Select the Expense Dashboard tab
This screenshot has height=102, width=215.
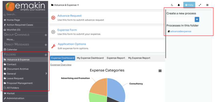(62, 58)
